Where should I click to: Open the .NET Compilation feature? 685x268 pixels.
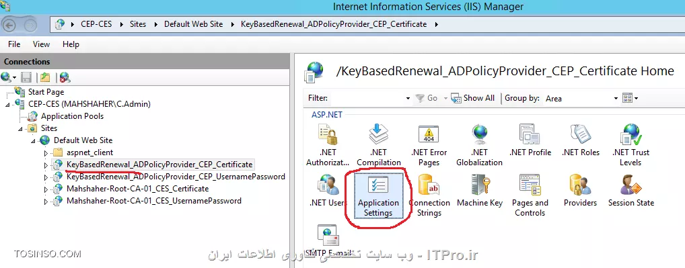378,145
